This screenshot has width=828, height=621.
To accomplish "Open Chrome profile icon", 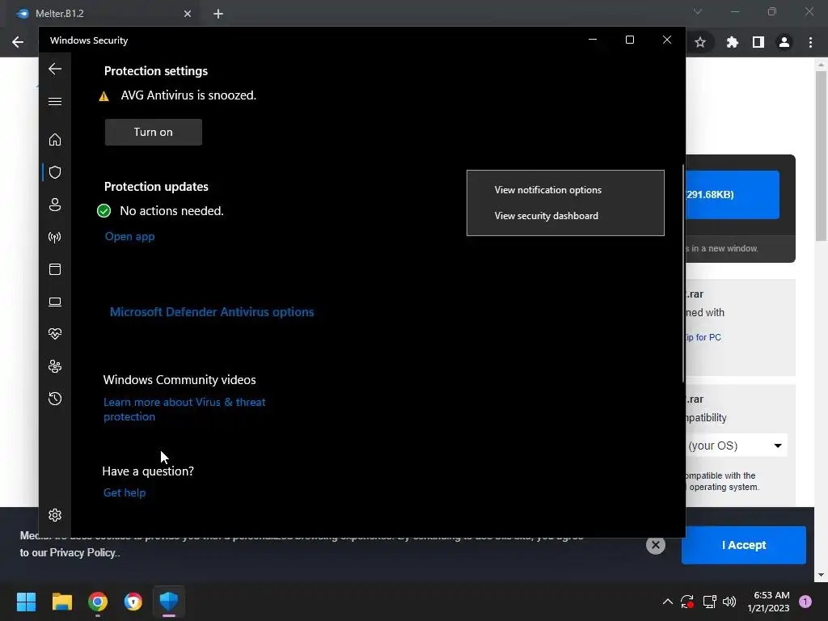I will point(784,42).
